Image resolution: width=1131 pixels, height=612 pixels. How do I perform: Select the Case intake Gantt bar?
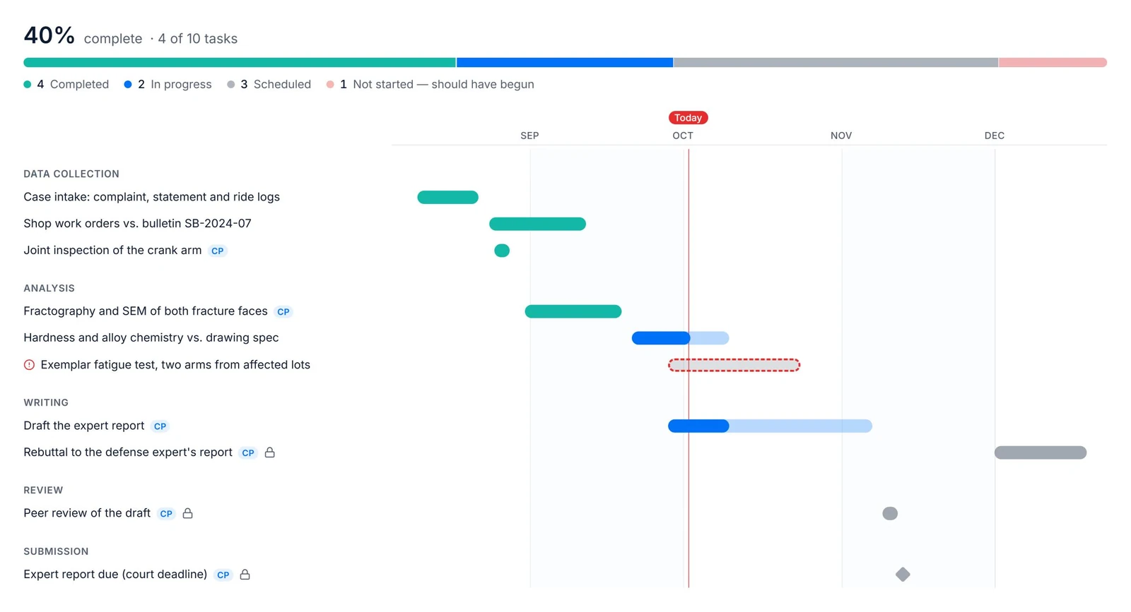pyautogui.click(x=447, y=198)
